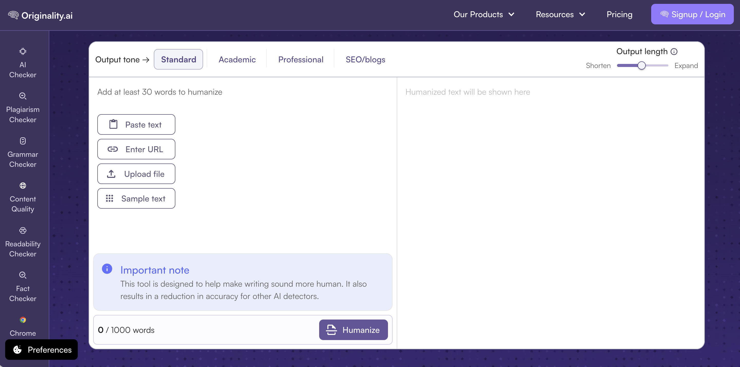
Task: Open Plagiarism Checker magnifier icon
Action: click(x=23, y=96)
